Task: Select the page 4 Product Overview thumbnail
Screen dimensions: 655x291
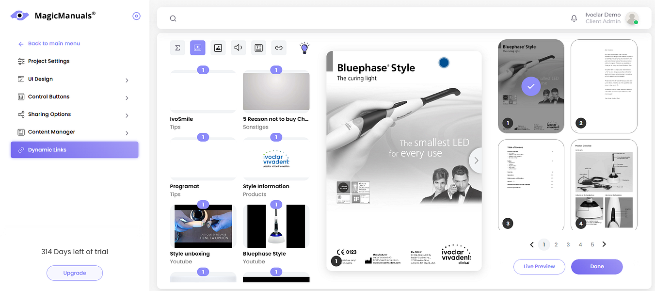Action: pos(604,185)
